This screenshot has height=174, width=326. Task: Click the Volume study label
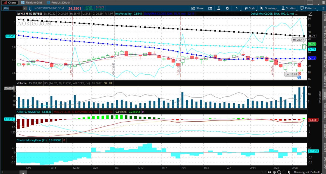[21, 83]
